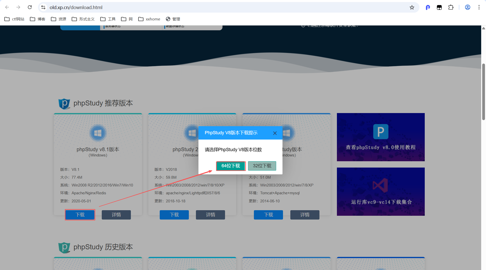Image resolution: width=486 pixels, height=270 pixels.
Task: Go forward in browser history
Action: pyautogui.click(x=18, y=7)
